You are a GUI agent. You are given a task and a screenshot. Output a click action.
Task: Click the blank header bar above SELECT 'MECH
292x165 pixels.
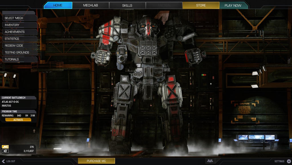[19, 13]
